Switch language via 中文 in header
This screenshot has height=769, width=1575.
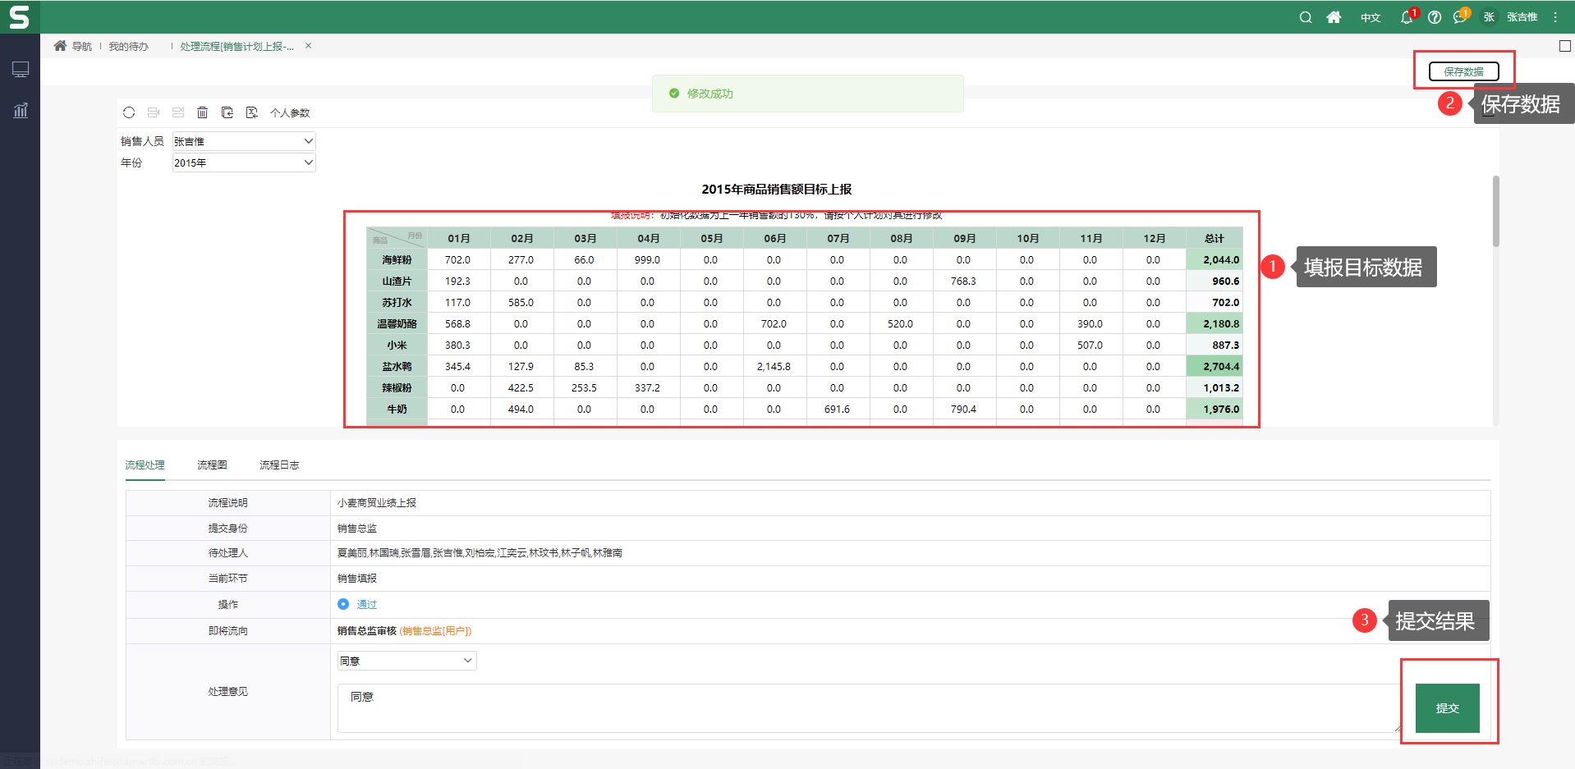(x=1371, y=17)
